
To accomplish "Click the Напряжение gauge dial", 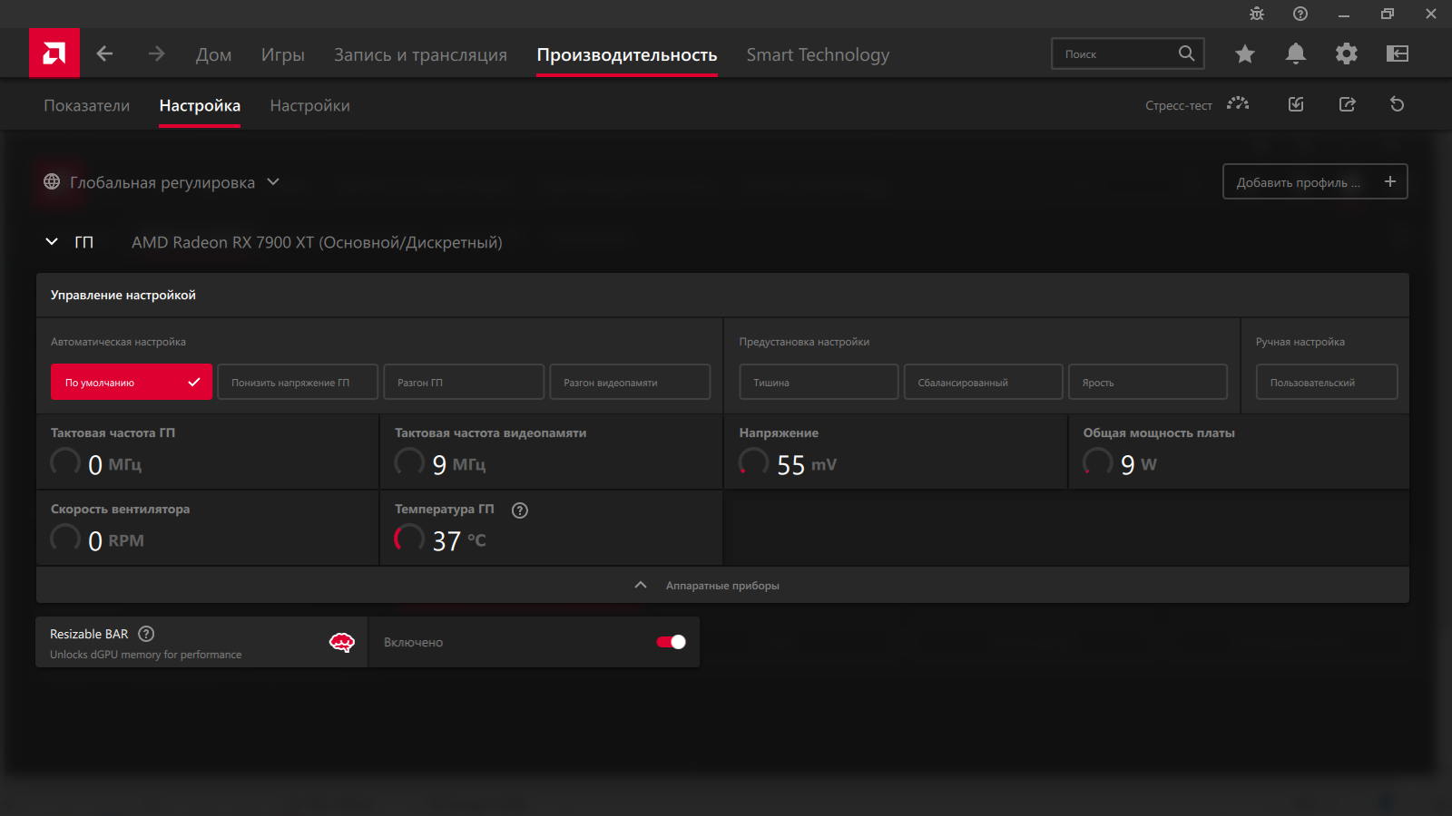I will point(754,462).
